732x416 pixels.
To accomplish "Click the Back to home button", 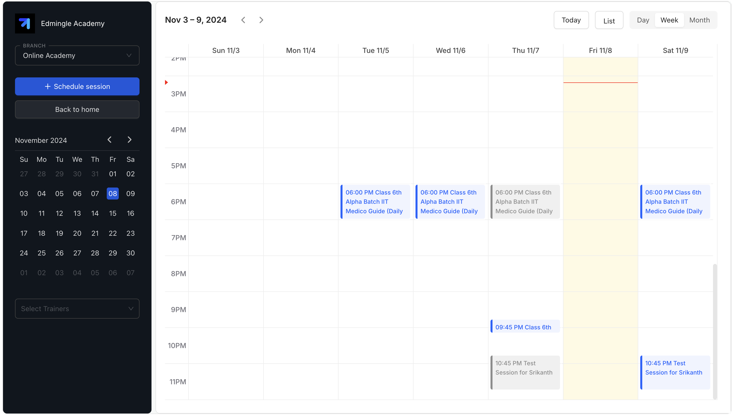I will pos(77,109).
